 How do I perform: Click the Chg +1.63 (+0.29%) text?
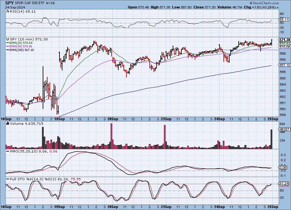click(x=260, y=7)
